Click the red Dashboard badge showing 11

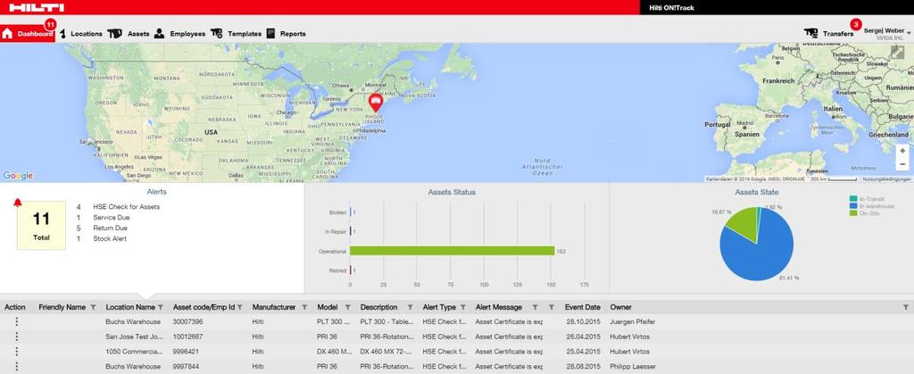tap(50, 24)
